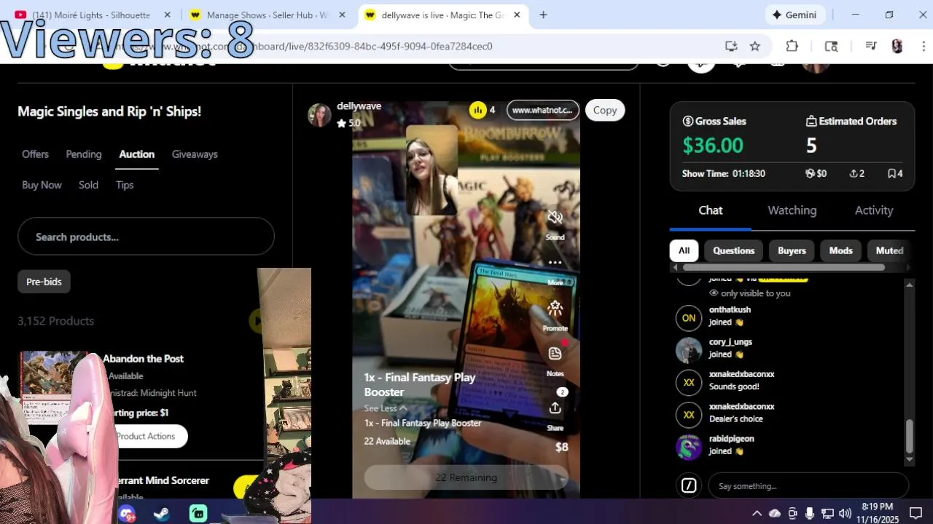Click the Gross Sales $36.00 value
Image resolution: width=933 pixels, height=524 pixels.
tap(713, 146)
